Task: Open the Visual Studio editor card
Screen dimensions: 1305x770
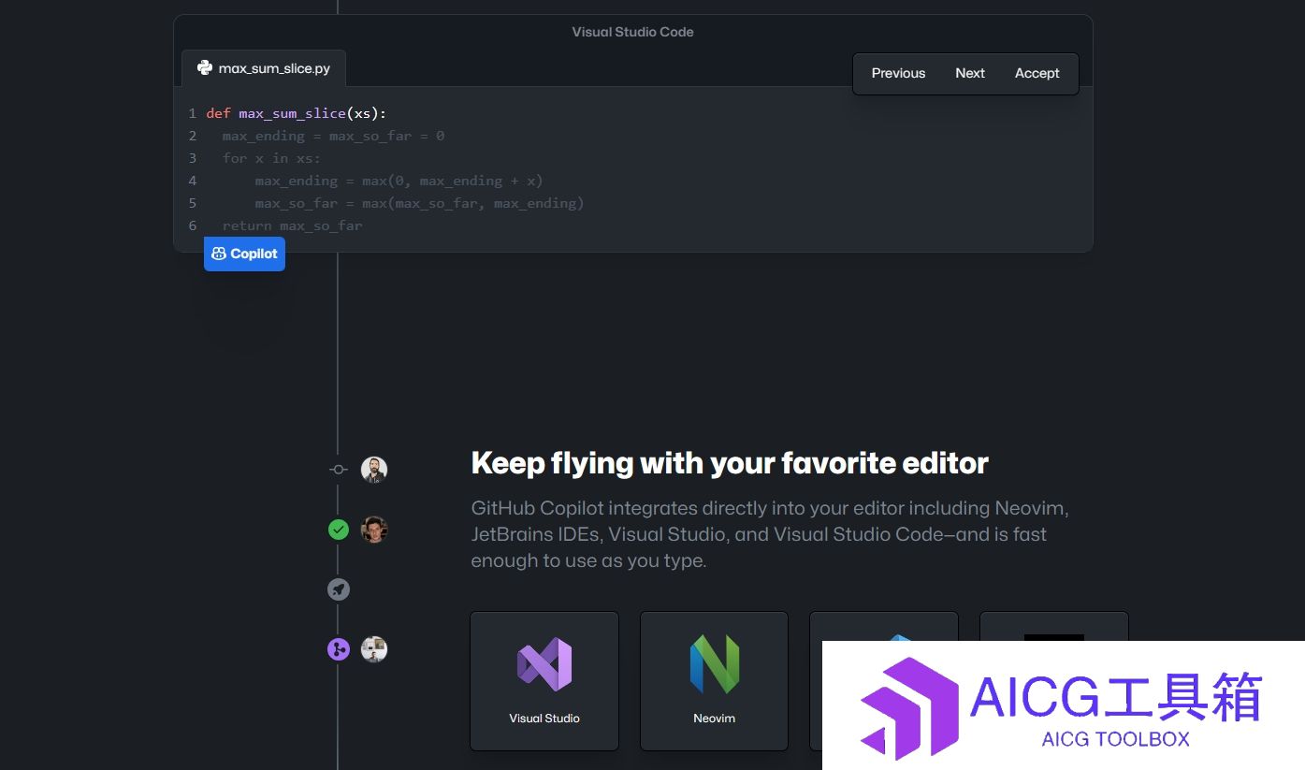Action: (544, 681)
